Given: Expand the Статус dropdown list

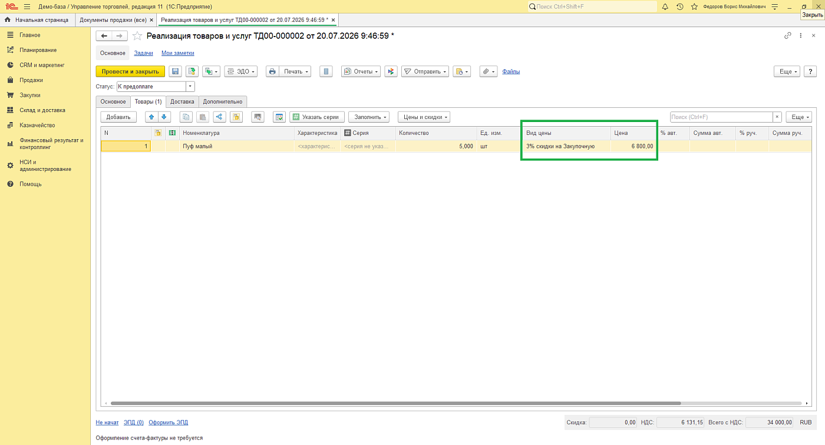Looking at the screenshot, I should pyautogui.click(x=190, y=87).
